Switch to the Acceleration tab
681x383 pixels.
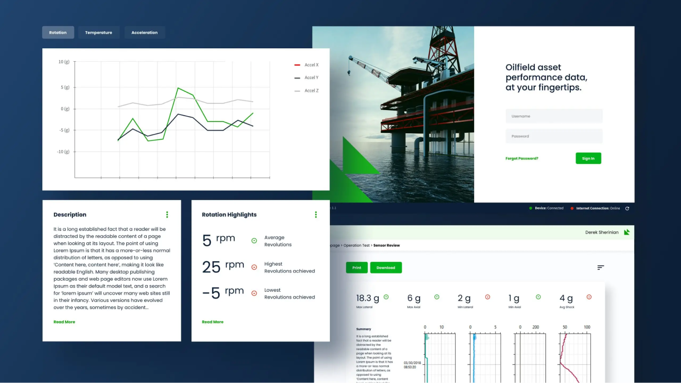pyautogui.click(x=144, y=33)
